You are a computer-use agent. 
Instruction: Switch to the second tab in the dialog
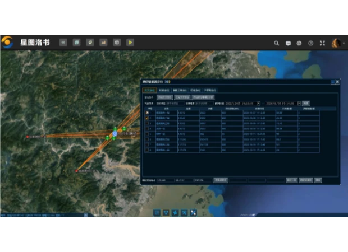(x=164, y=90)
